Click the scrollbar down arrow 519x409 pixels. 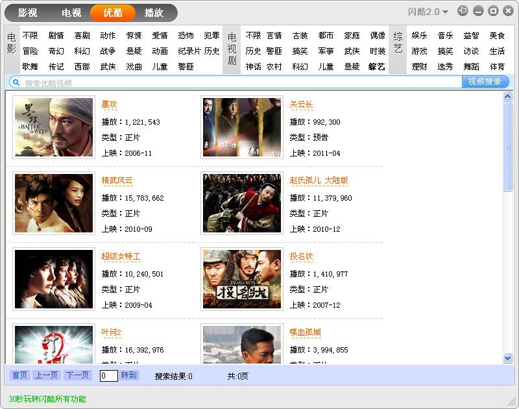click(507, 358)
